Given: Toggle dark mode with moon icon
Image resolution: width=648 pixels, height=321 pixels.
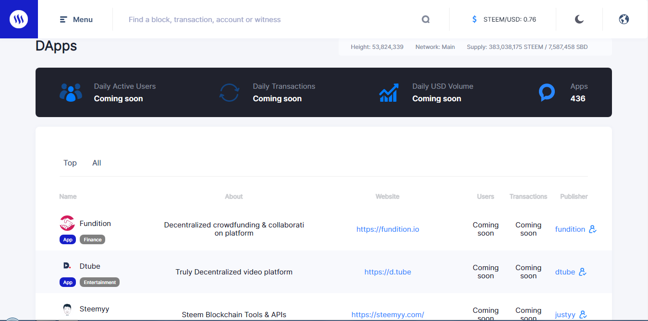Looking at the screenshot, I should tap(579, 19).
